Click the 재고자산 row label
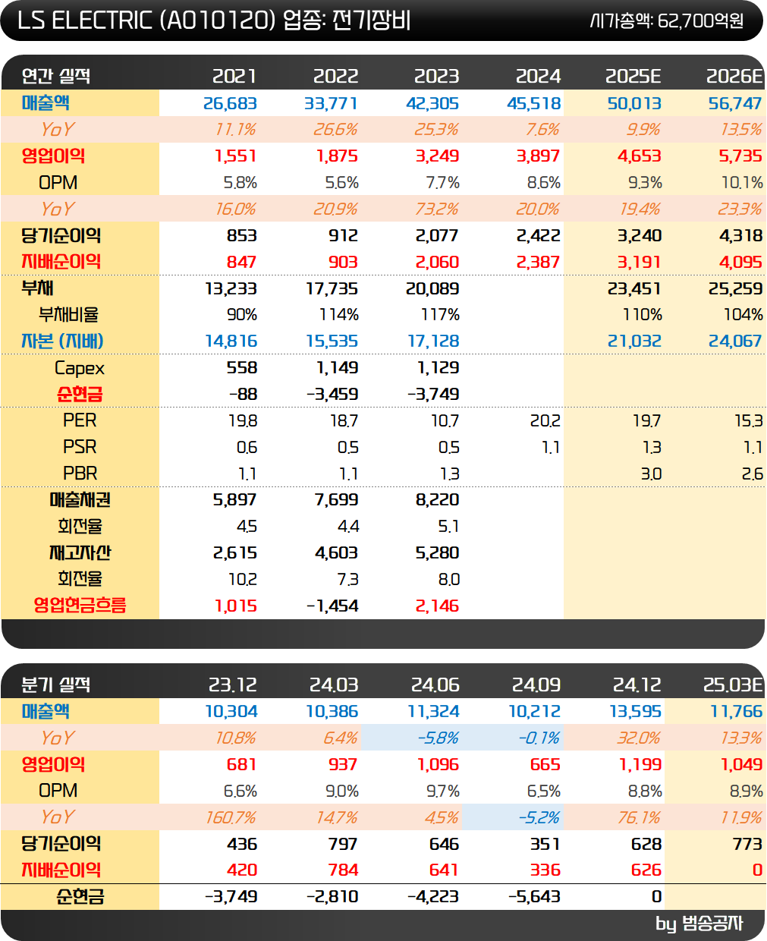 80,553
